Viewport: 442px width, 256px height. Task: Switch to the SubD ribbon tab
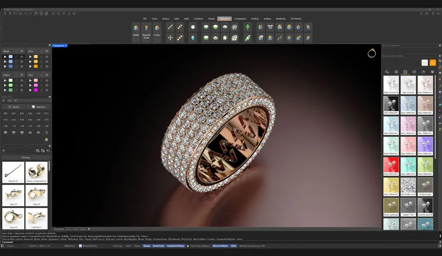186,19
